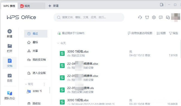Click spreadsheet icon of 22-04 稿费单.xlsx

(62, 66)
